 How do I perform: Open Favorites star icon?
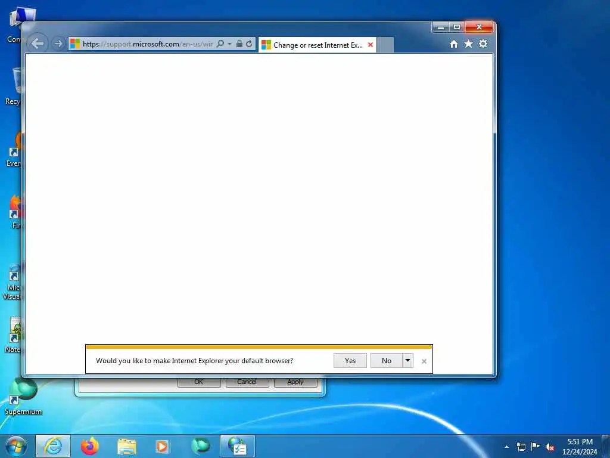coord(468,44)
